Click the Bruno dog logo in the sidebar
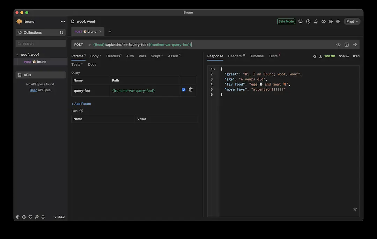This screenshot has height=239, width=377. (19, 22)
